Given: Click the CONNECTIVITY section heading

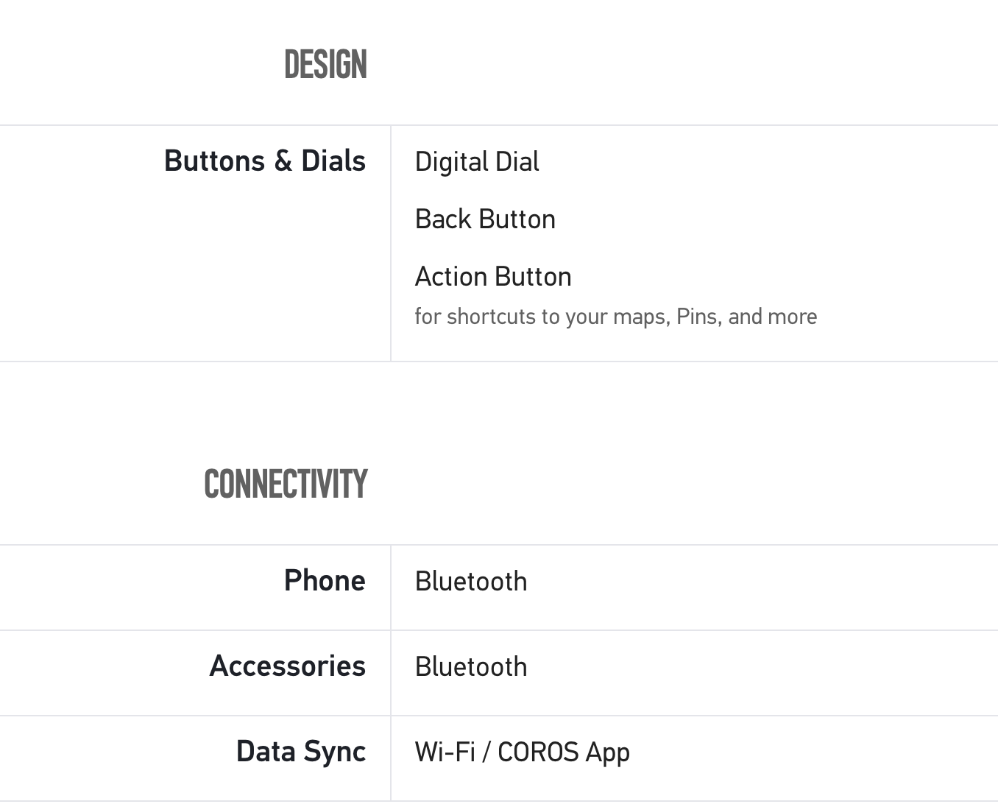Looking at the screenshot, I should pos(286,484).
